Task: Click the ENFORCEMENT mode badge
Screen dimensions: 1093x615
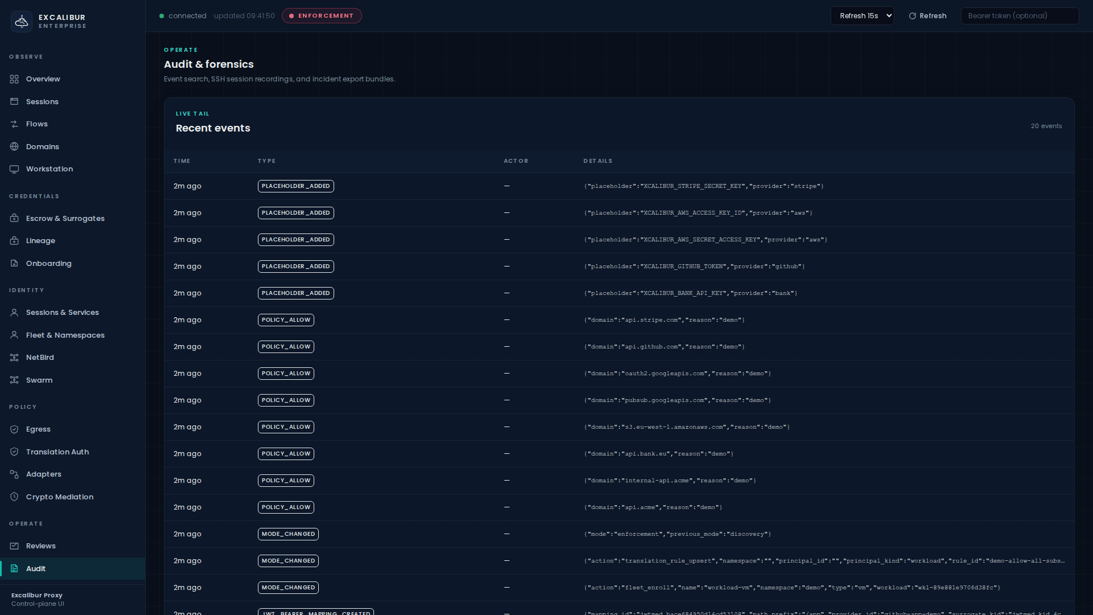Action: pyautogui.click(x=322, y=16)
